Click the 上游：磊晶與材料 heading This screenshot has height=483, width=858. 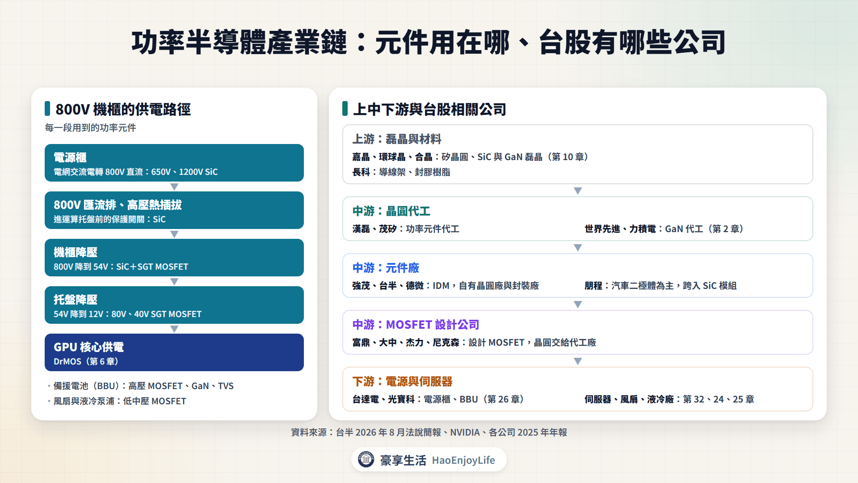click(x=397, y=139)
